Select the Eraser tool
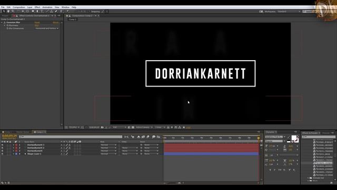The height and width of the screenshot is (190, 337). pyautogui.click(x=56, y=11)
